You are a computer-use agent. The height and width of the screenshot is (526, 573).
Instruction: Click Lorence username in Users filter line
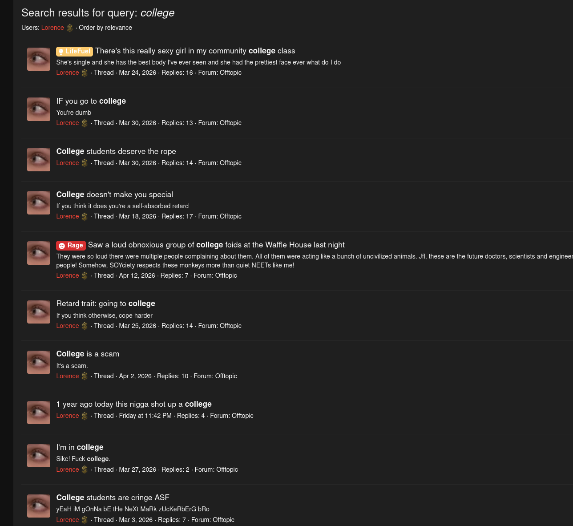tap(52, 28)
